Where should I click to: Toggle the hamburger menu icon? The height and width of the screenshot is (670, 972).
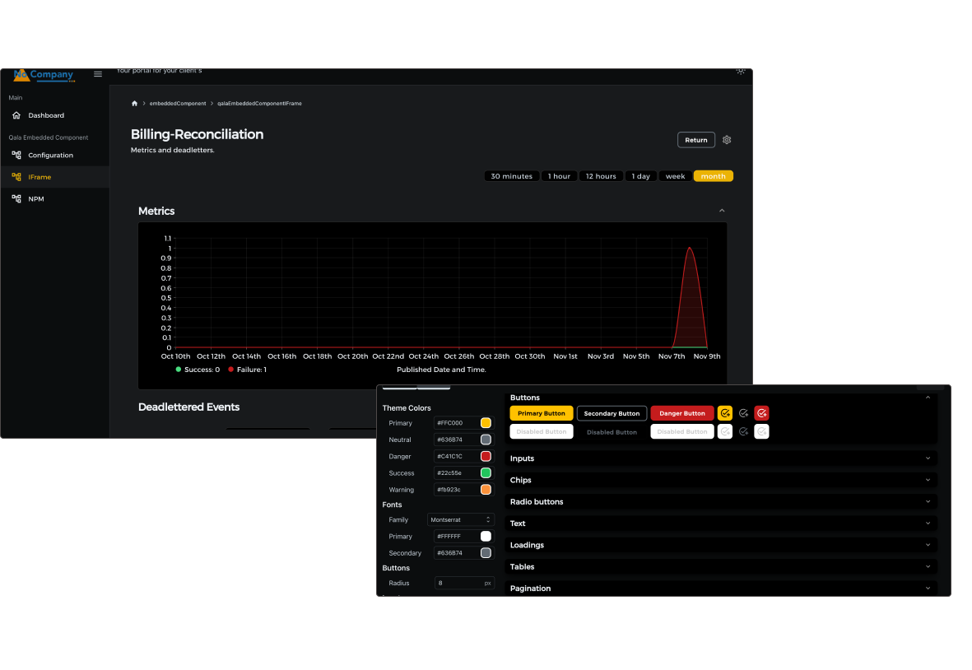point(98,74)
